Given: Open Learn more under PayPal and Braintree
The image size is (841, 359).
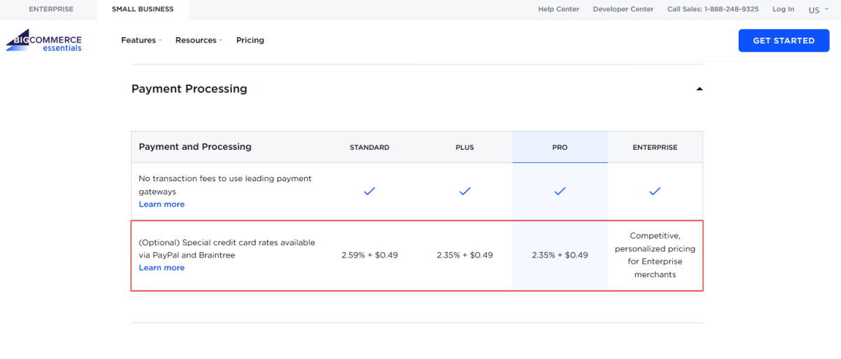Looking at the screenshot, I should [162, 268].
